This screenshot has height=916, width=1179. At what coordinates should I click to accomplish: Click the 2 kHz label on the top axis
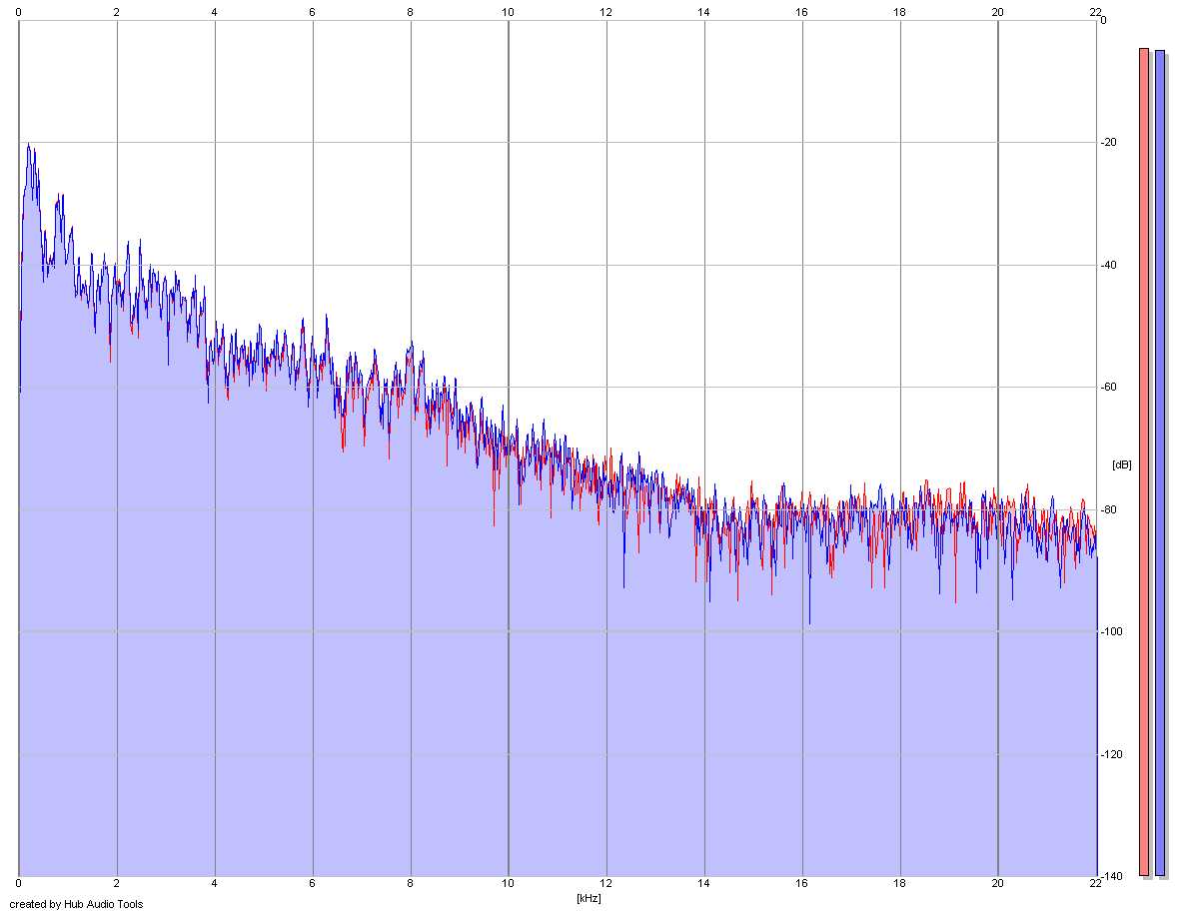pyautogui.click(x=116, y=12)
